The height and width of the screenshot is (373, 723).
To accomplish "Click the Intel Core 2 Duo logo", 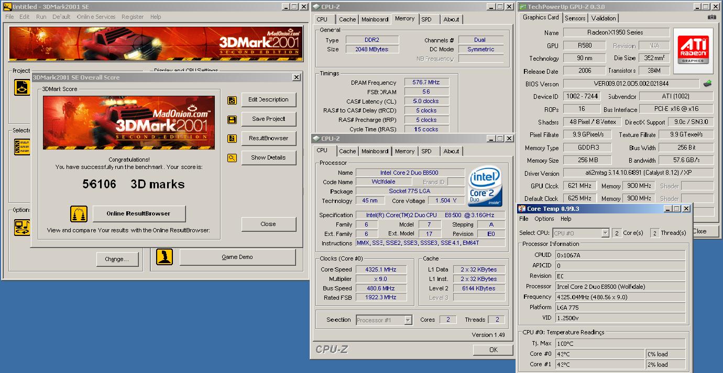I will point(485,187).
